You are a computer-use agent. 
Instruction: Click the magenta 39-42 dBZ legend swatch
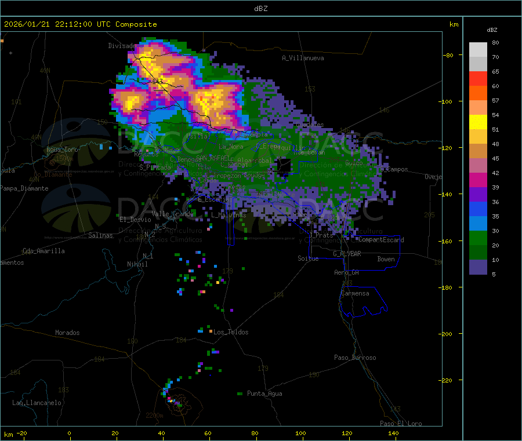[478, 180]
